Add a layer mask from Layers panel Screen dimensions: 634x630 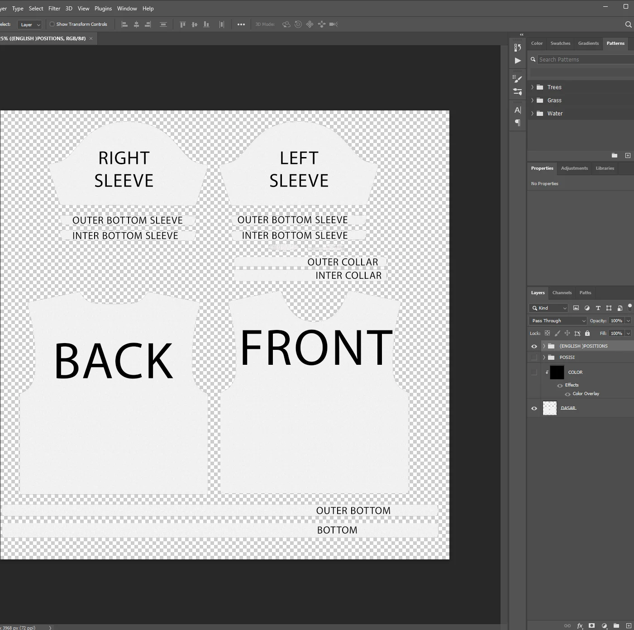[591, 626]
